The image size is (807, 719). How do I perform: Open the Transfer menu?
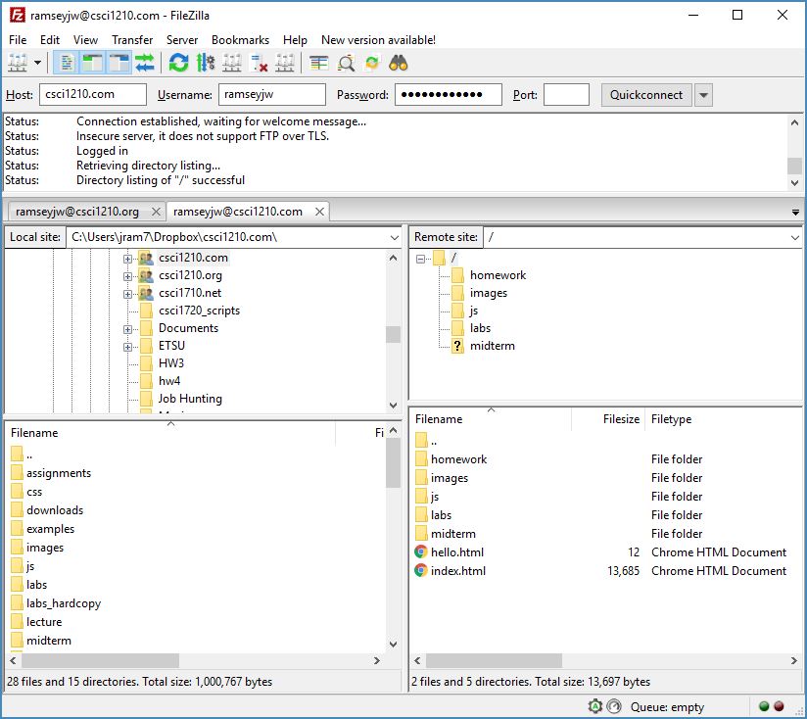tap(132, 39)
